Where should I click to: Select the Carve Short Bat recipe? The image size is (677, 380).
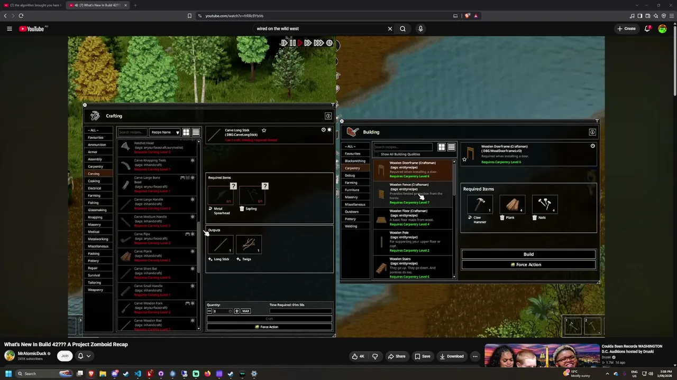point(157,273)
